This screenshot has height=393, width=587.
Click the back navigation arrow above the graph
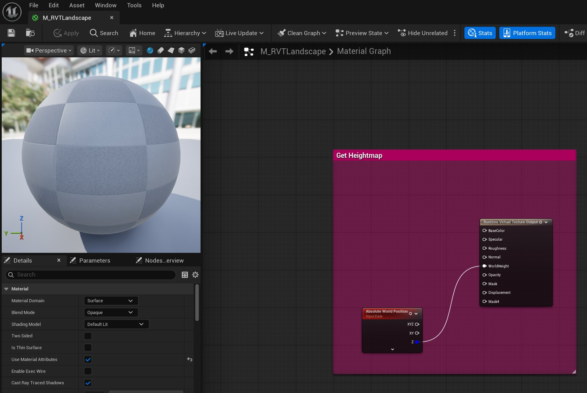point(212,51)
